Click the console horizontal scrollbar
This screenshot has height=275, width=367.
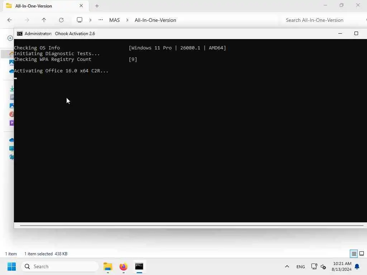[192, 226]
